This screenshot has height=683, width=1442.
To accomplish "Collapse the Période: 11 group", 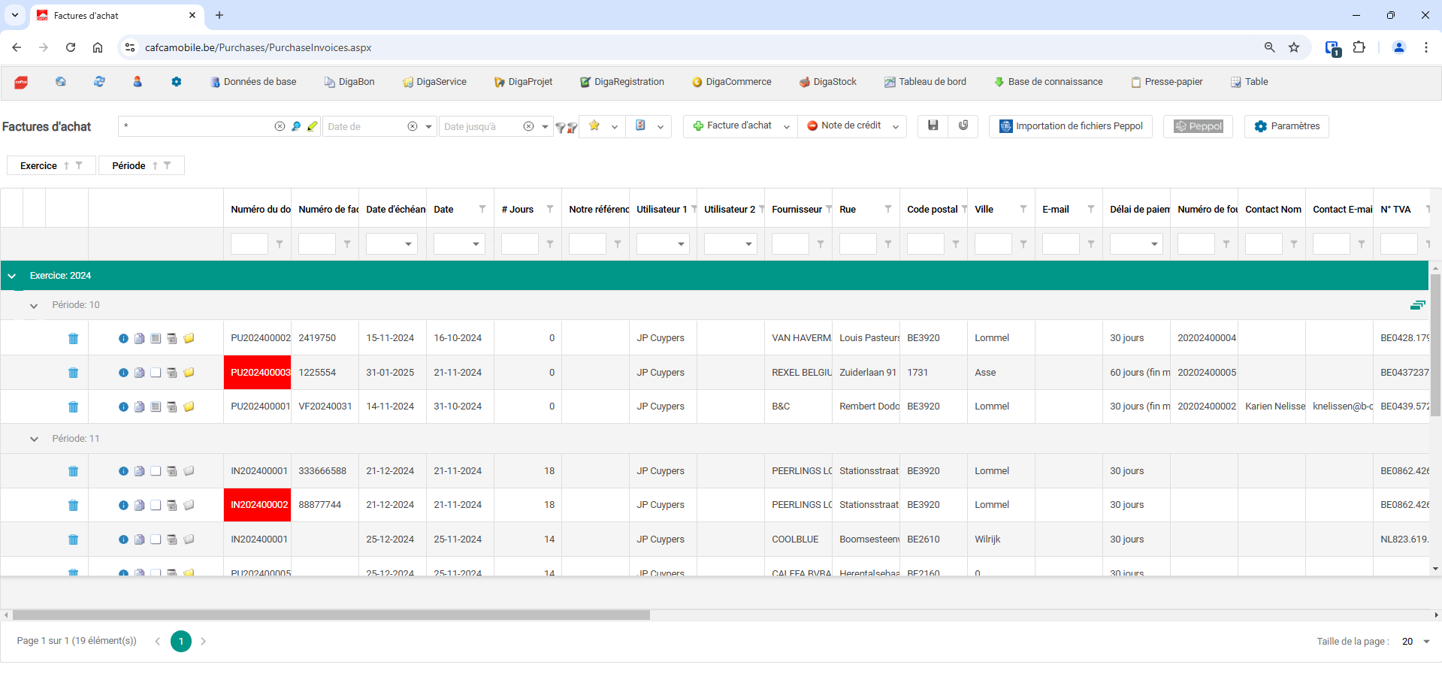I will [x=34, y=439].
